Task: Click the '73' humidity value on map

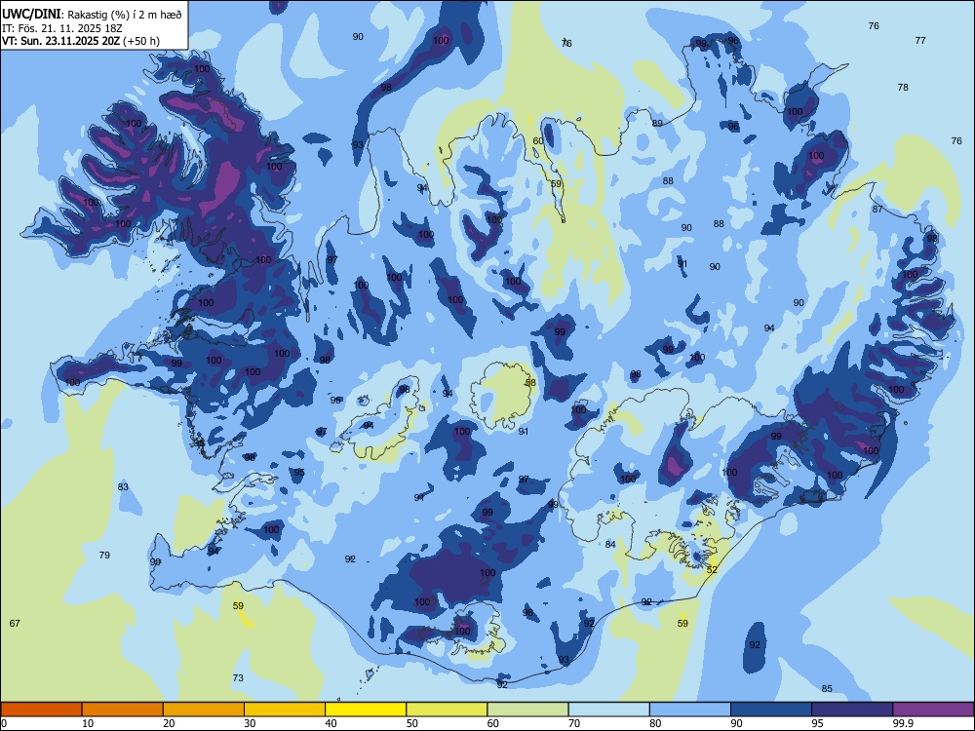Action: pos(238,677)
